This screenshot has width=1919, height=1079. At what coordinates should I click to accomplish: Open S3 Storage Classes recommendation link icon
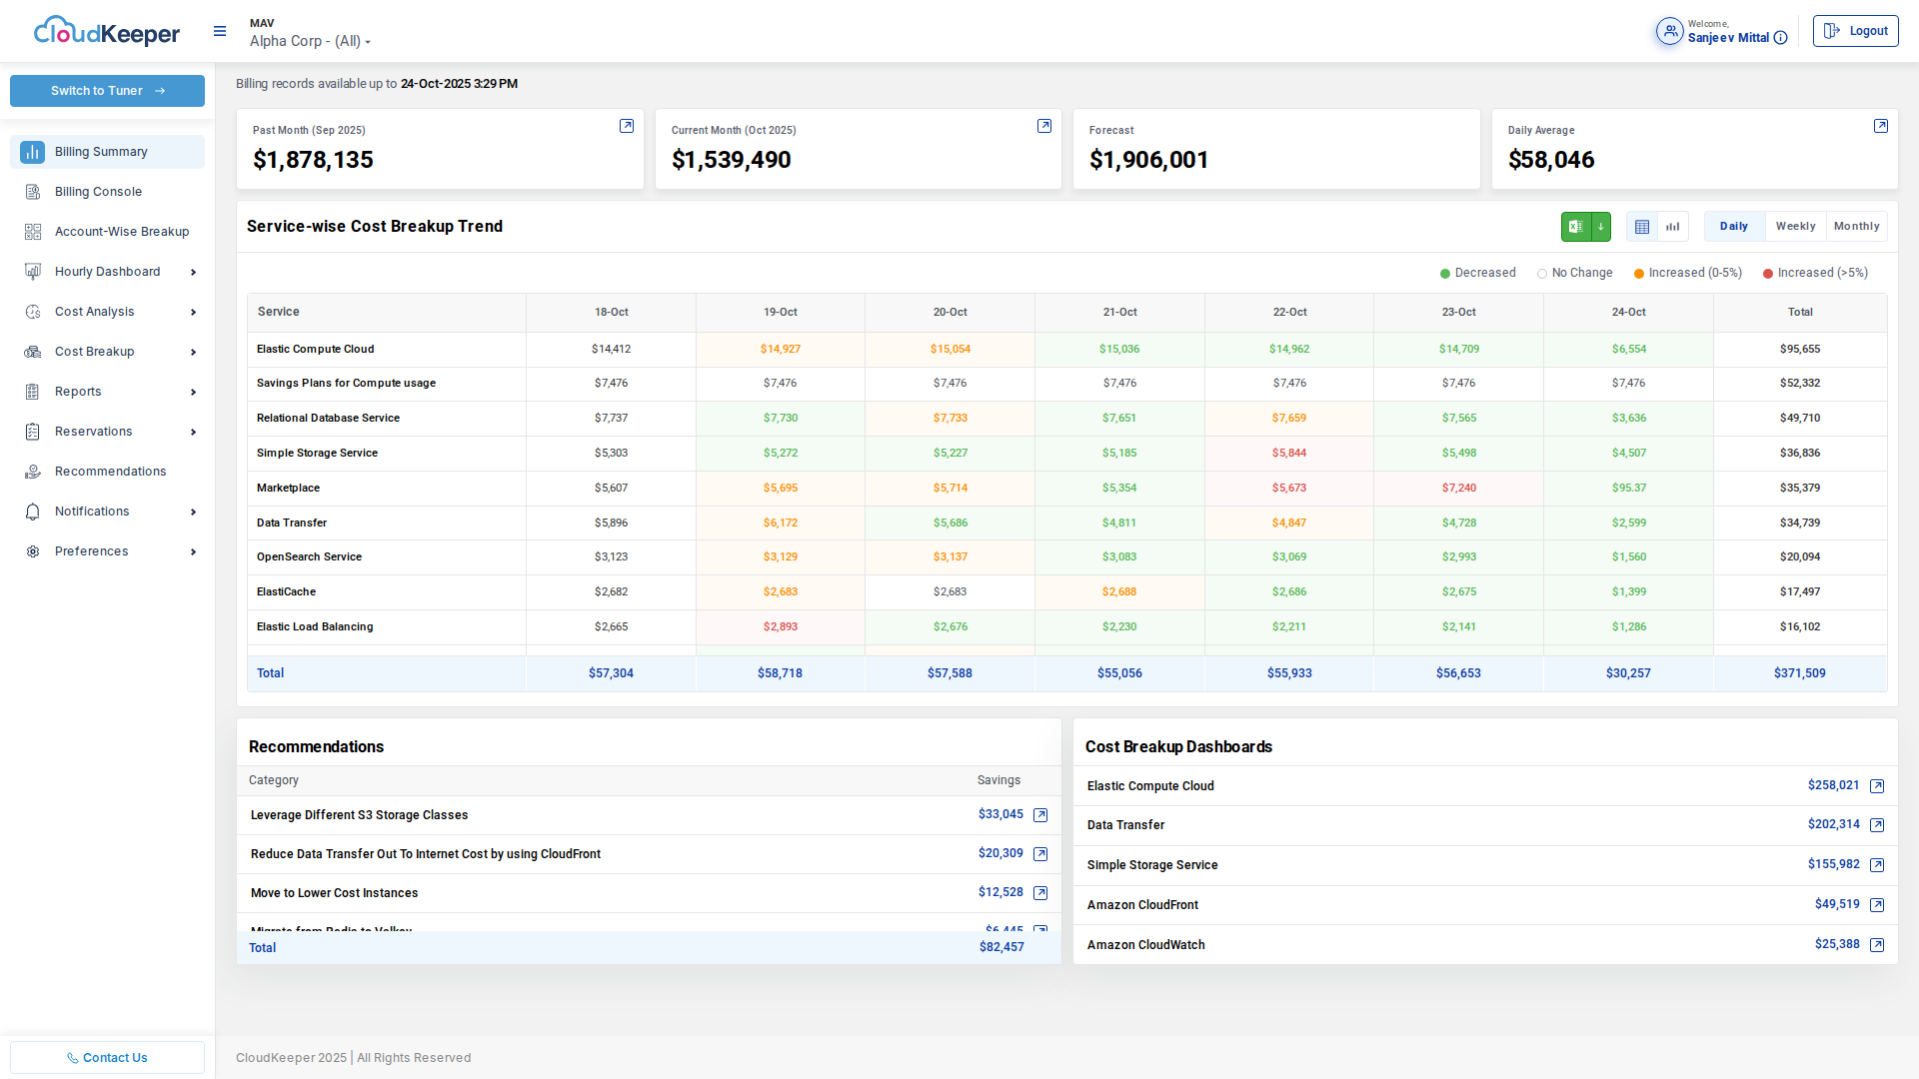(x=1039, y=815)
